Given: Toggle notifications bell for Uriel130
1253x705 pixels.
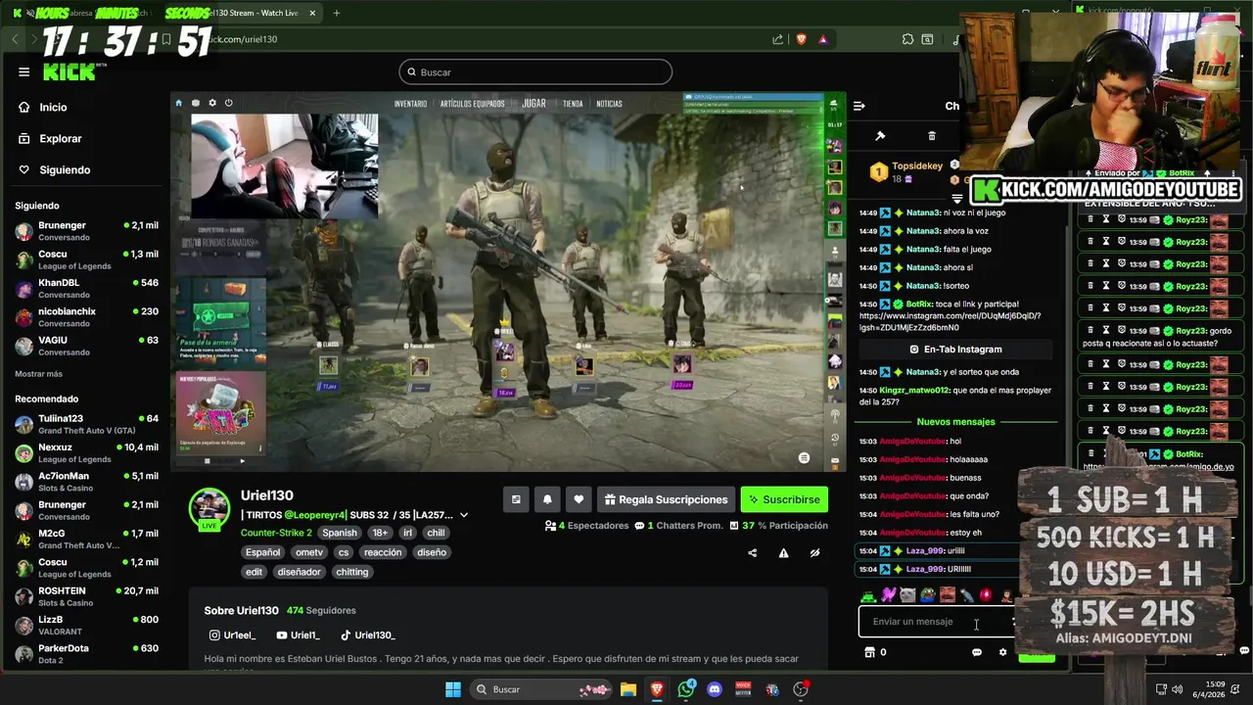Looking at the screenshot, I should pyautogui.click(x=547, y=499).
